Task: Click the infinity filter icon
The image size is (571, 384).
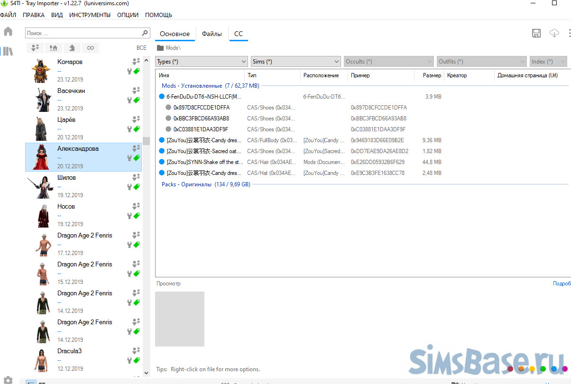Action: [90, 47]
